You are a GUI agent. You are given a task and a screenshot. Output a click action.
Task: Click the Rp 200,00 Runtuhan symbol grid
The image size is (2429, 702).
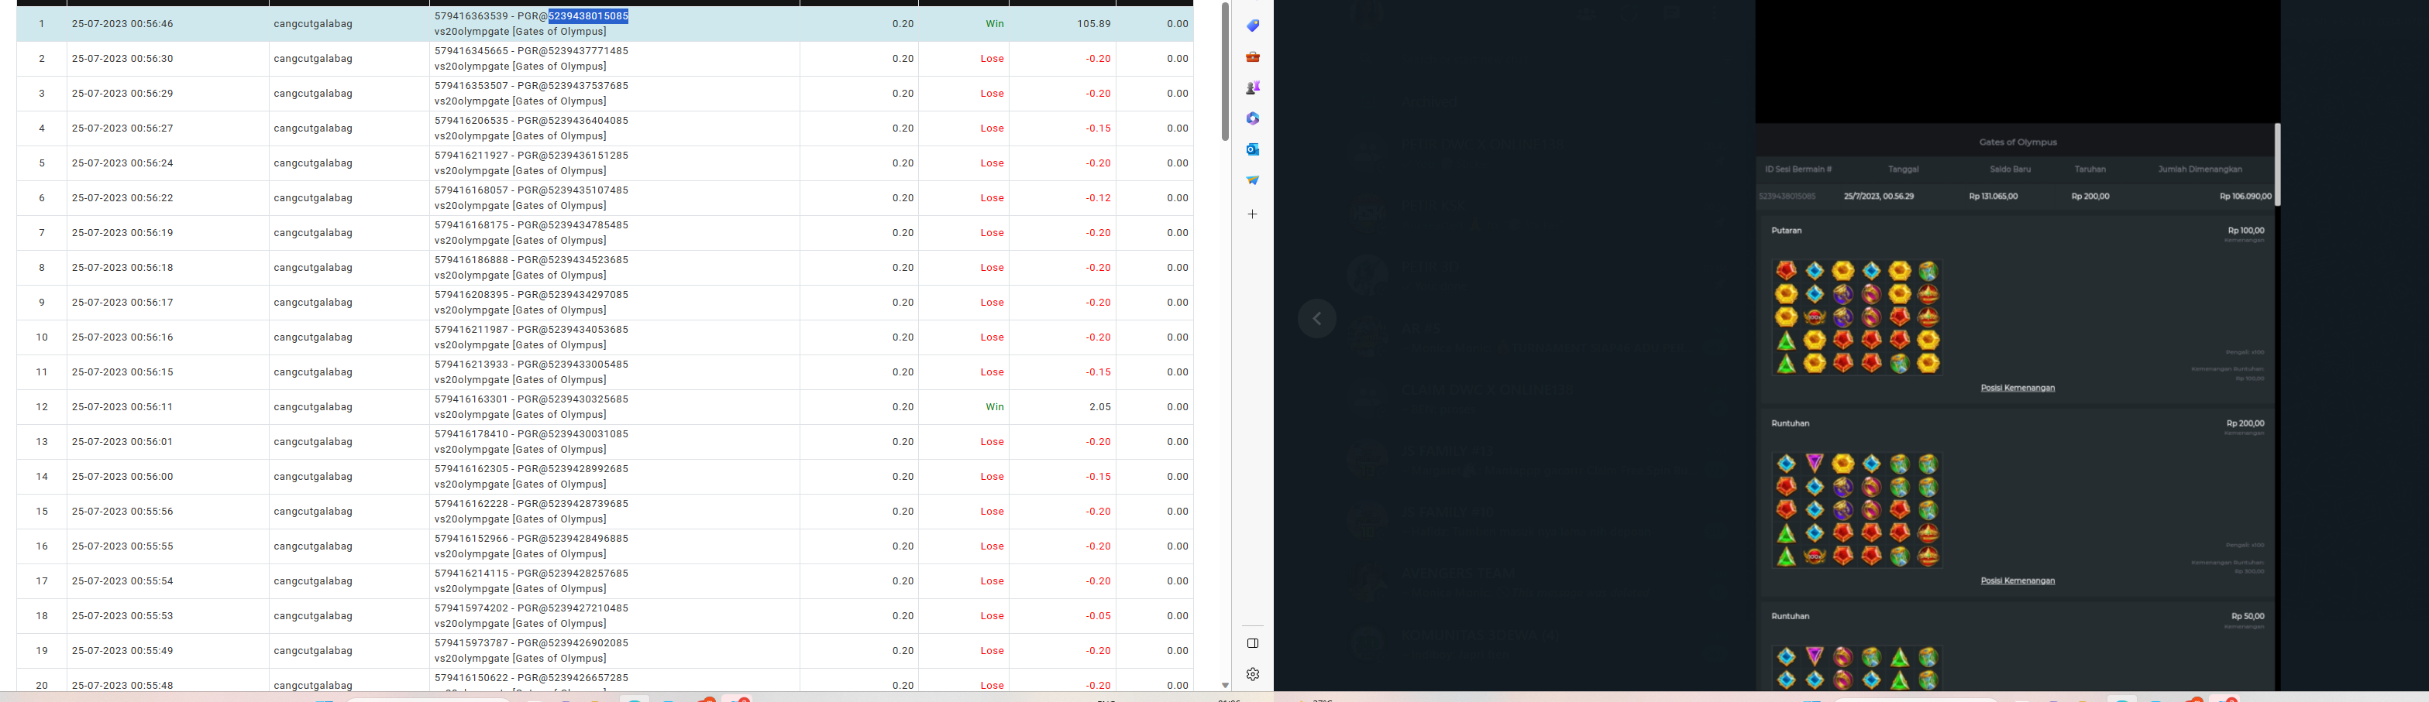pos(1856,510)
